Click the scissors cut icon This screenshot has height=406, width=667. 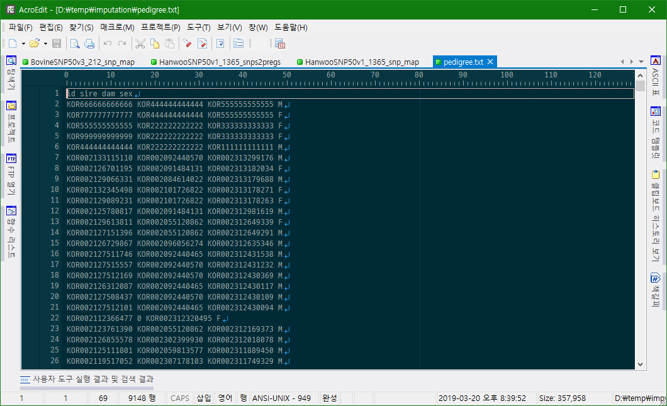pyautogui.click(x=140, y=43)
